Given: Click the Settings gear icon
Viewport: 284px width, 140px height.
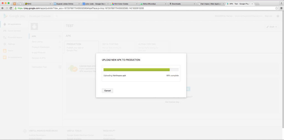Looking at the screenshot, I should click(5, 44).
